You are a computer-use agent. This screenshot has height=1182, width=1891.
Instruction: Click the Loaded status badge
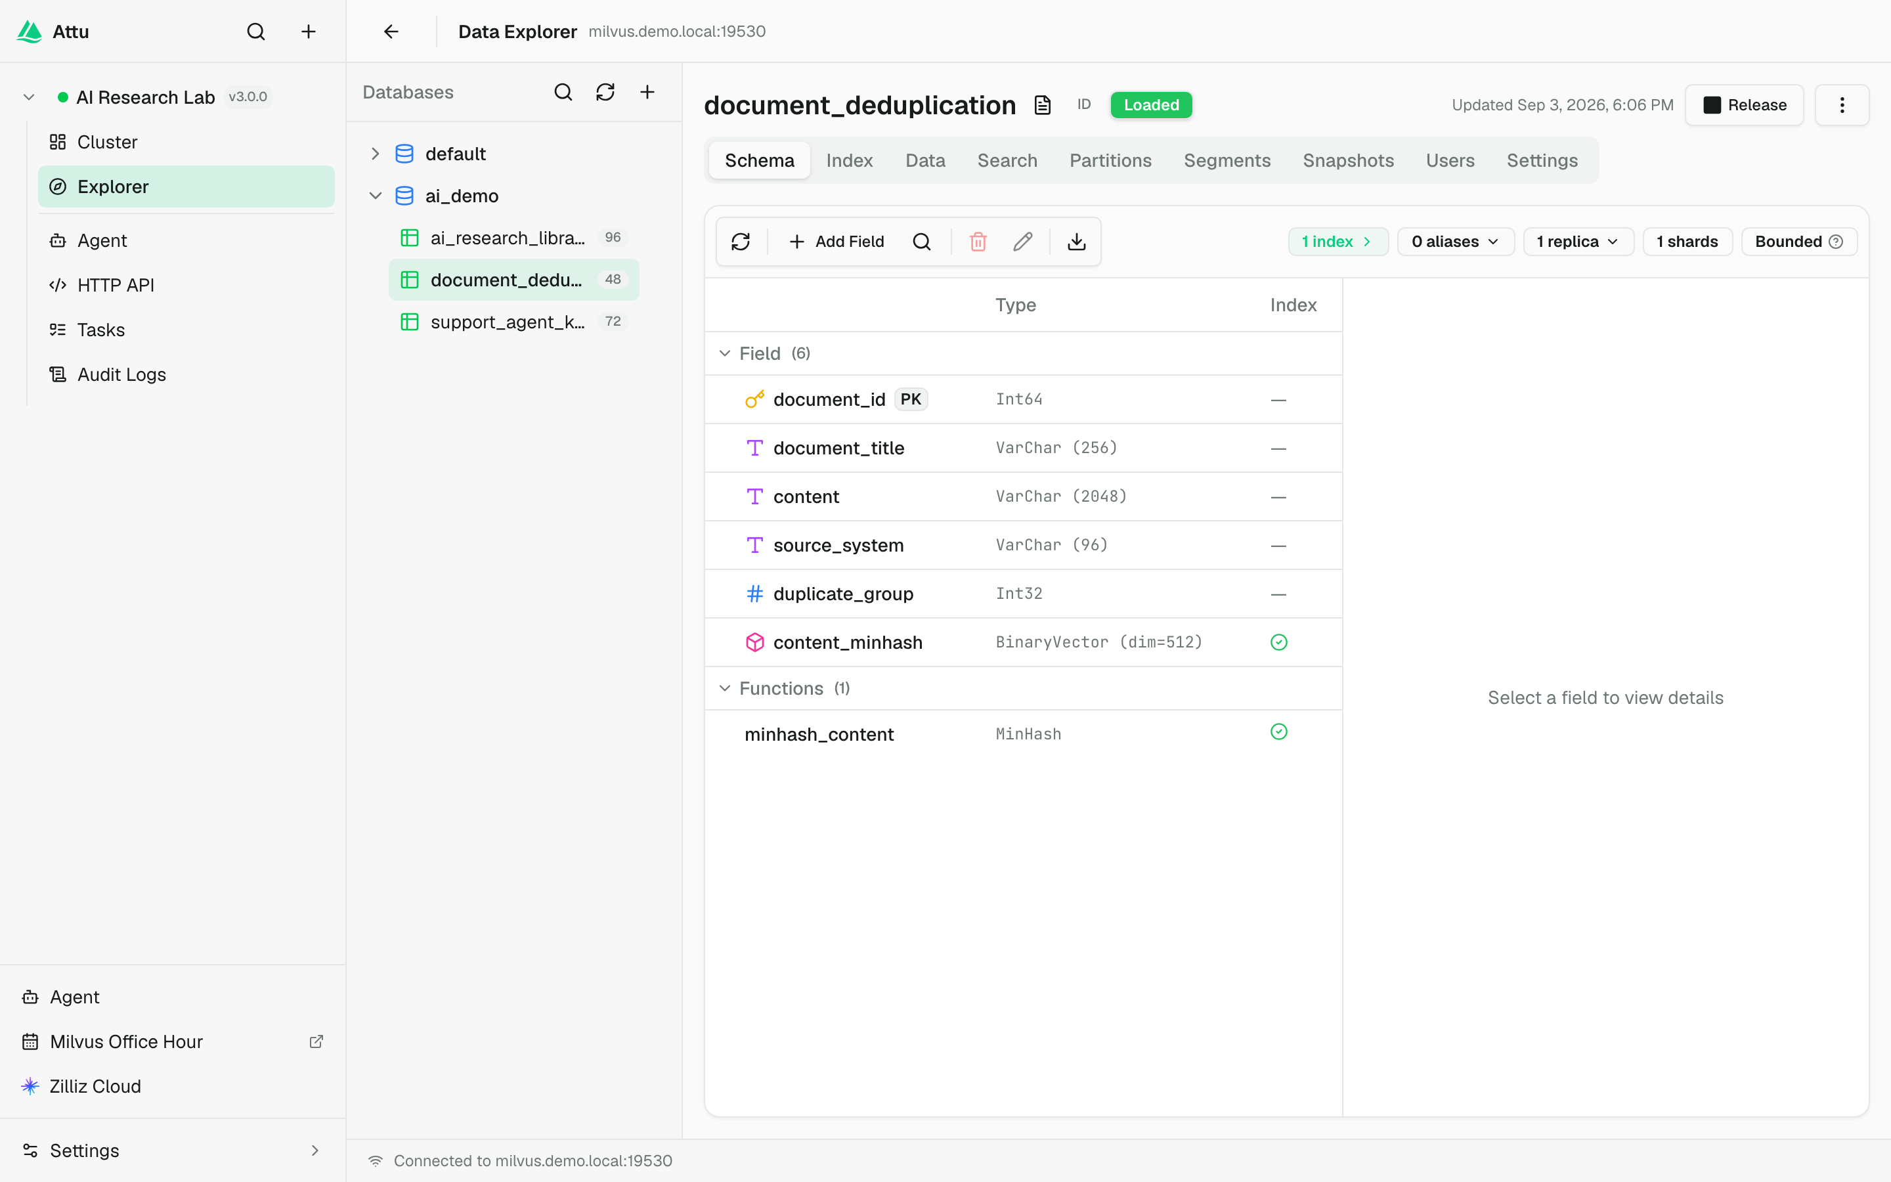(1151, 105)
